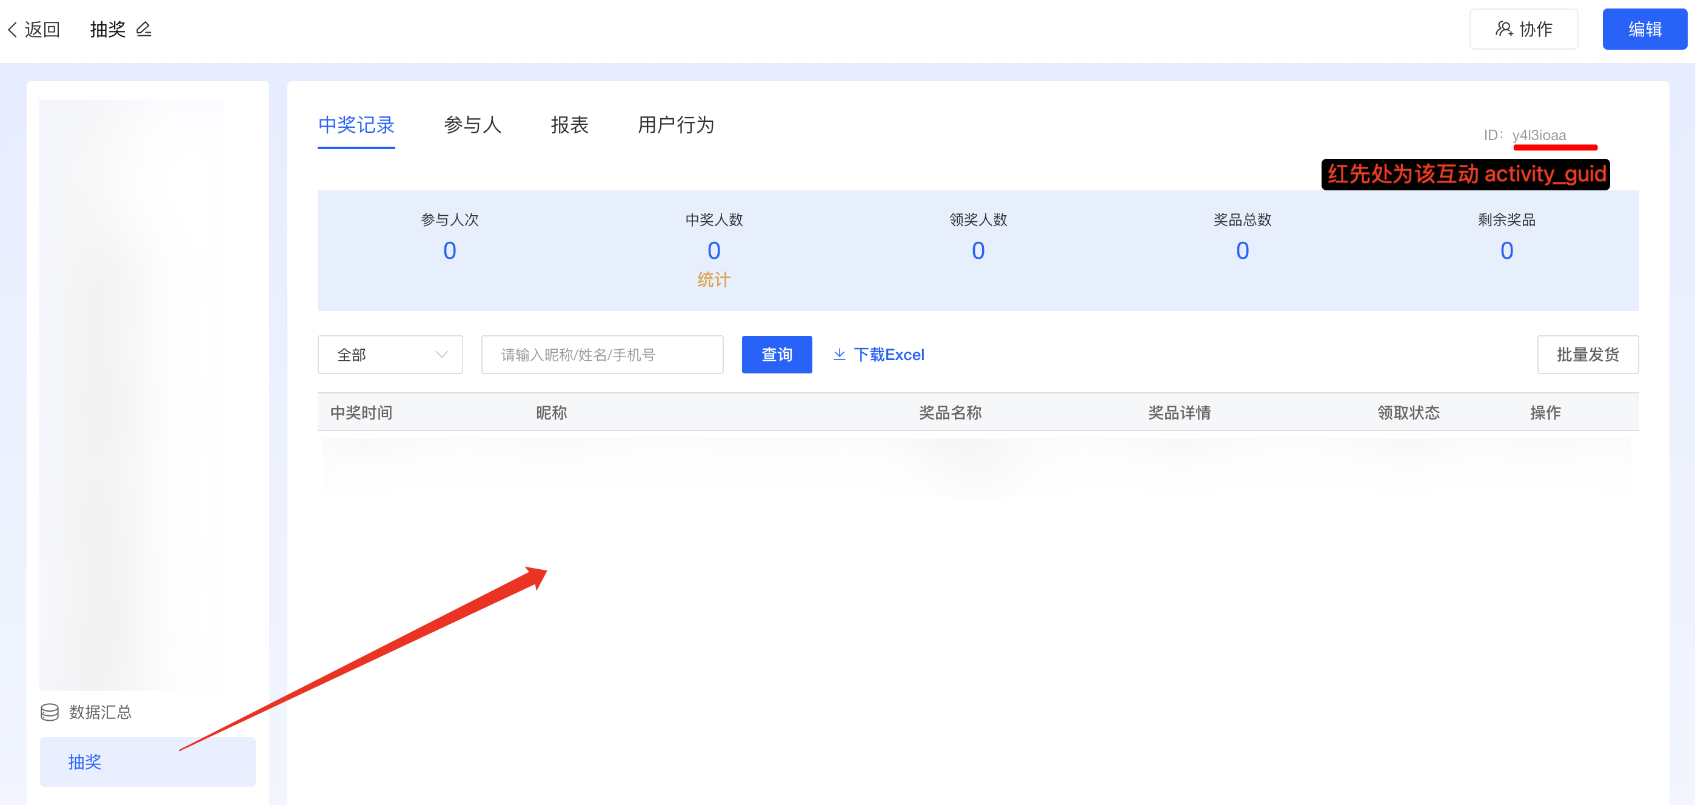
Task: Click the activity ID text y4l3ioaa
Action: pos(1539,135)
